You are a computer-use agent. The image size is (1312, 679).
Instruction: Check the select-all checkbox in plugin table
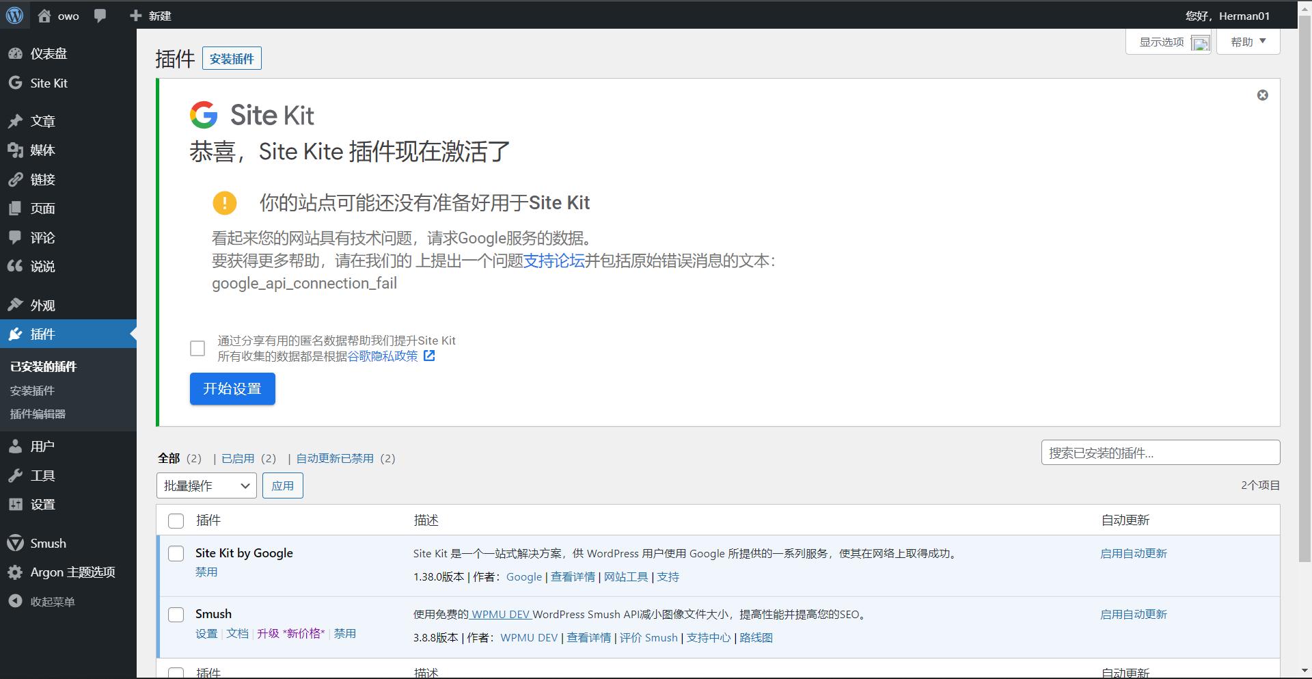pyautogui.click(x=176, y=520)
